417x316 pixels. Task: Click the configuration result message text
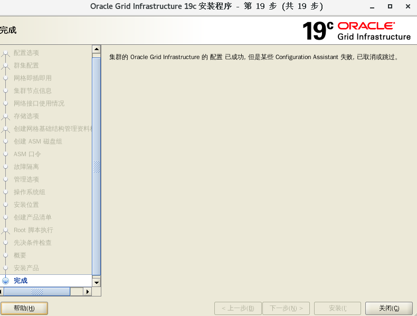pos(254,57)
